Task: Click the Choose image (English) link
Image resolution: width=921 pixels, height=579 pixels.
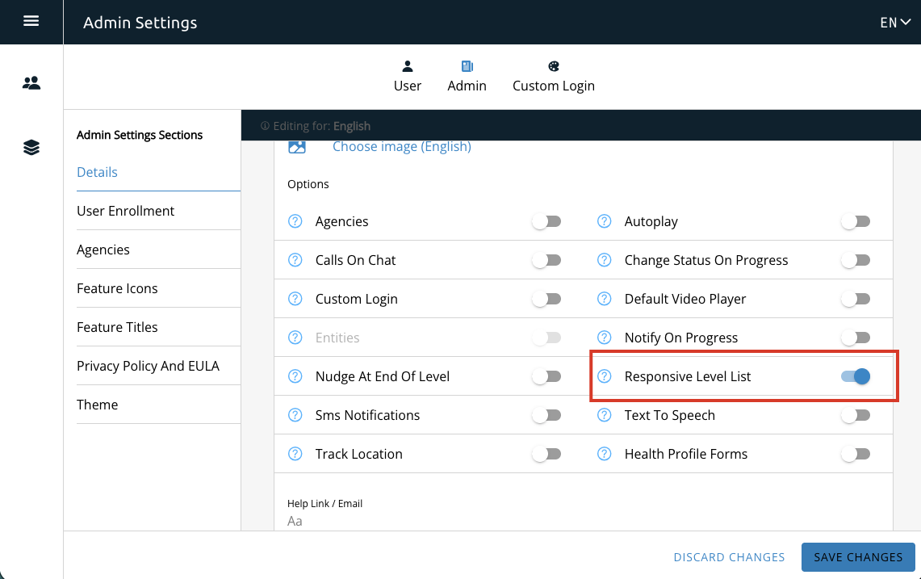Action: [401, 146]
